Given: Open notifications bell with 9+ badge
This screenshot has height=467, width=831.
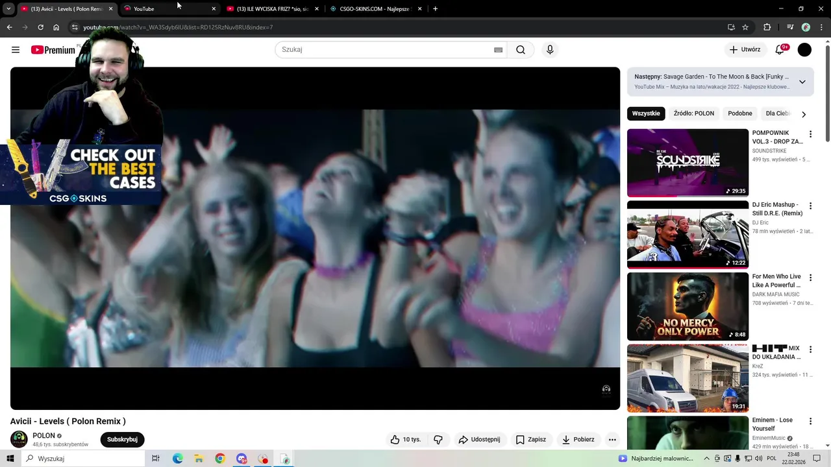Looking at the screenshot, I should [780, 50].
